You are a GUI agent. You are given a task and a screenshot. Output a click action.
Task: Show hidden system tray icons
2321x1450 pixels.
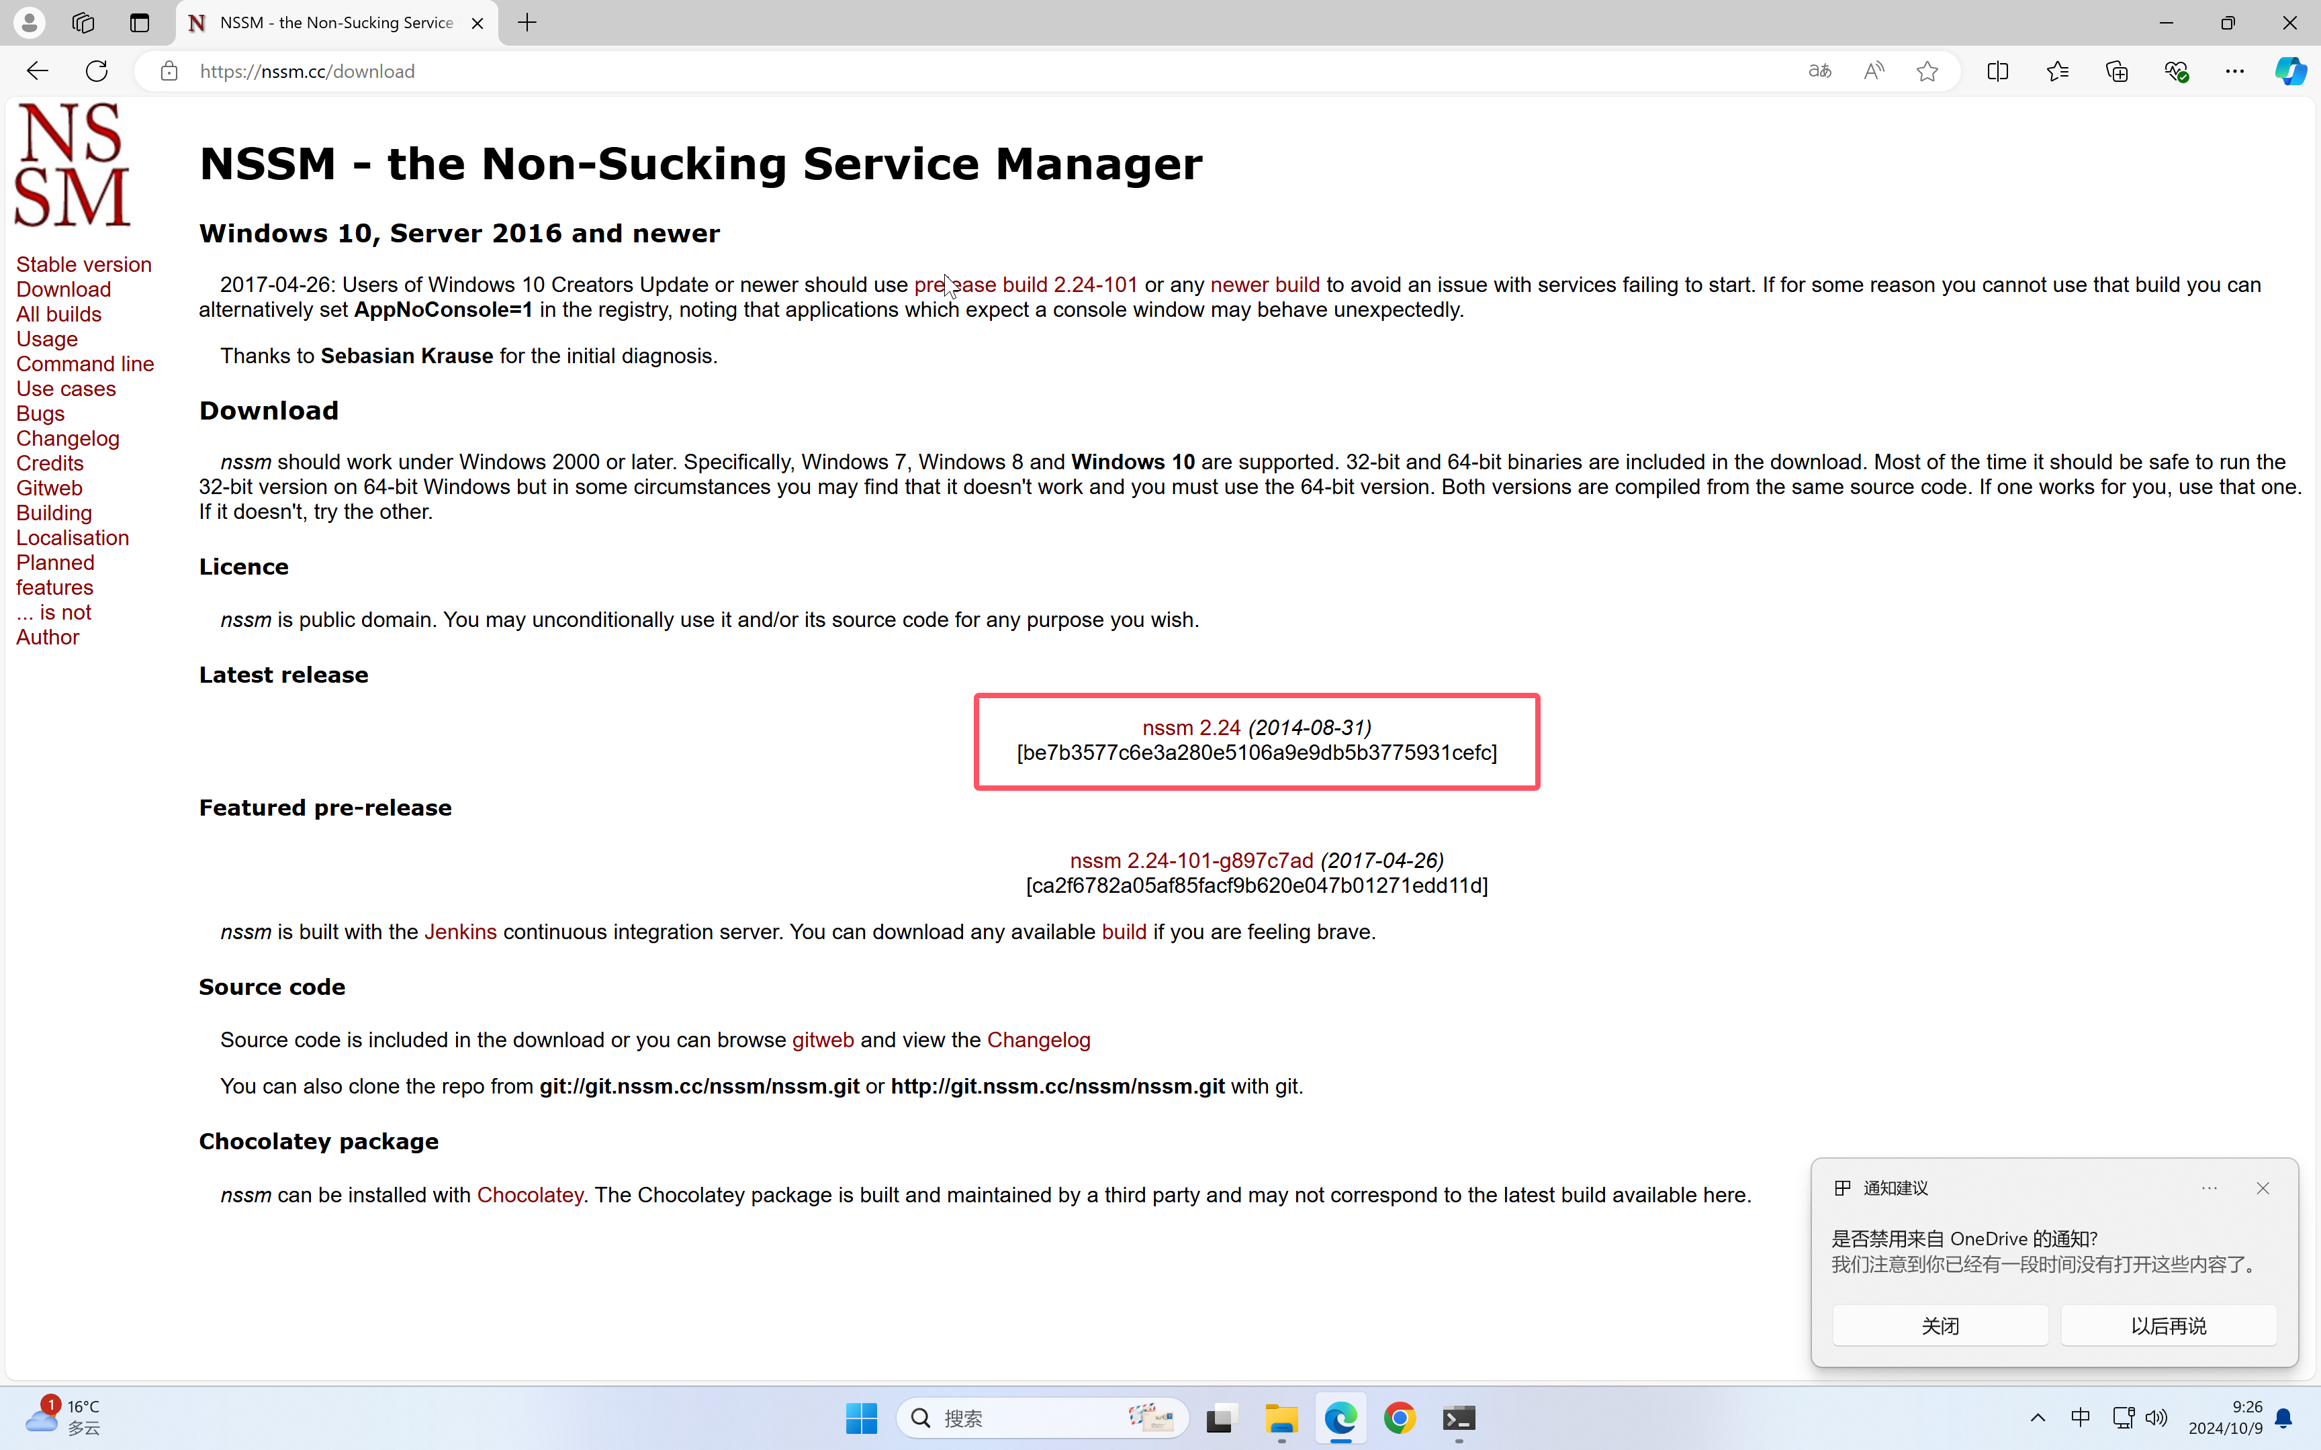point(2038,1418)
